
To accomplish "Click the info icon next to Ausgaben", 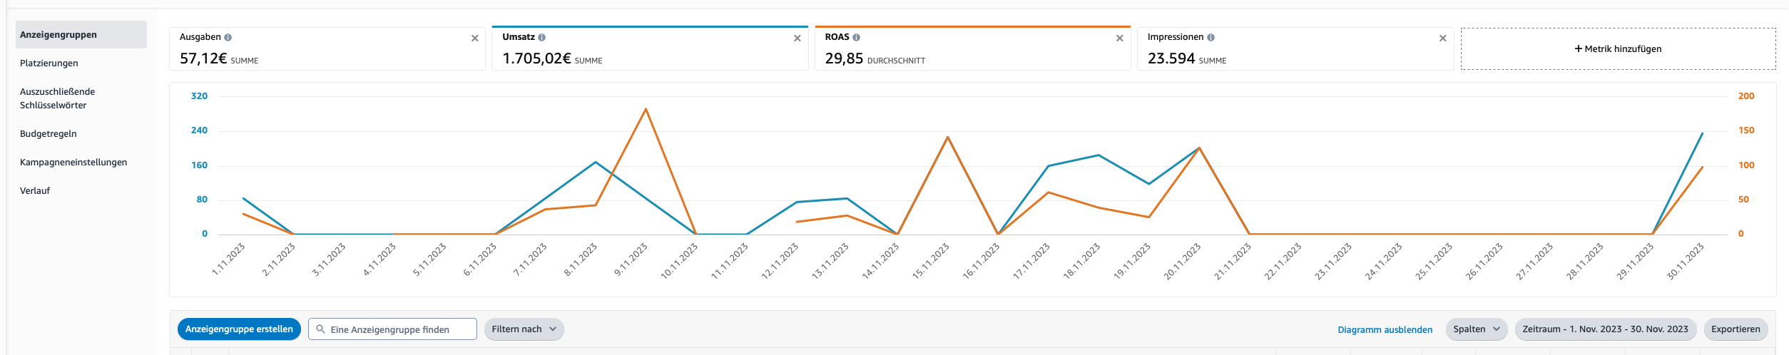I will click(x=228, y=38).
